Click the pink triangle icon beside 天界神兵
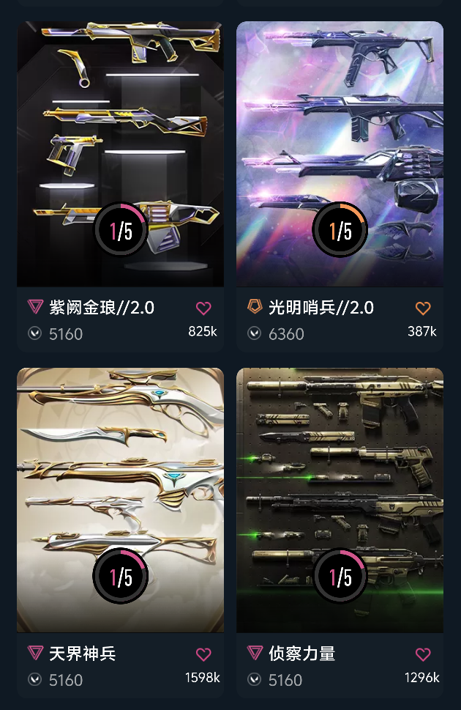Viewport: 461px width, 710px height. pyautogui.click(x=35, y=653)
